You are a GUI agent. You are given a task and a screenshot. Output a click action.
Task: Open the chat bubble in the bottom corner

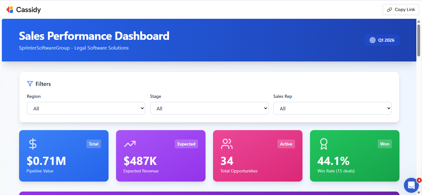(x=411, y=185)
